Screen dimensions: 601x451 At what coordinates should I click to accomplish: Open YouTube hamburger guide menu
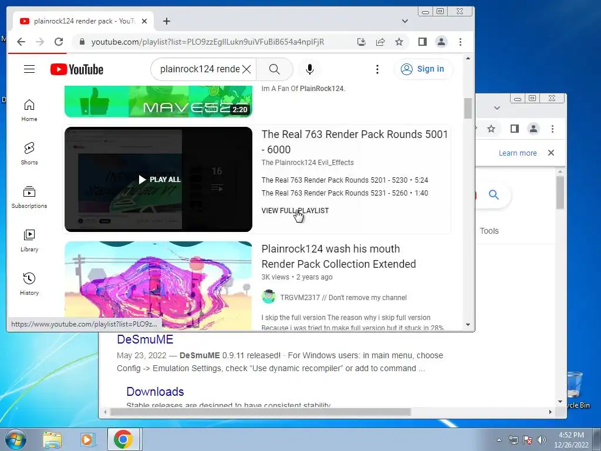coord(29,69)
